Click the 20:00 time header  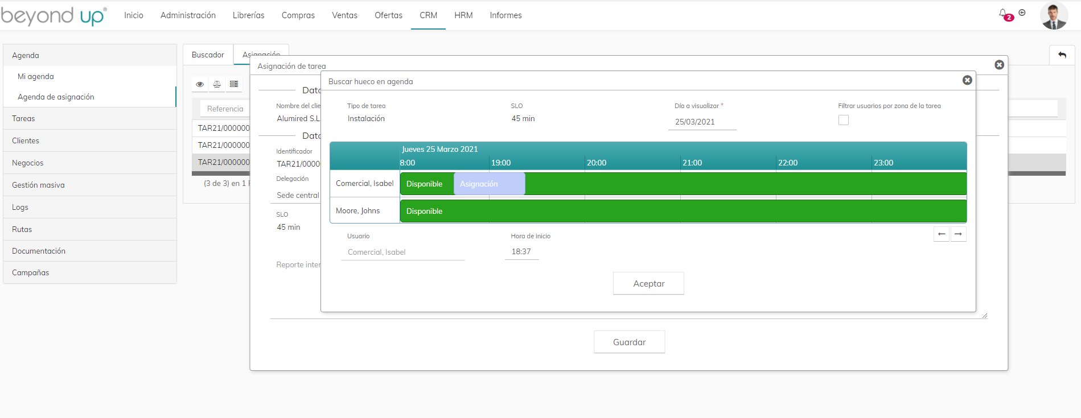point(597,163)
